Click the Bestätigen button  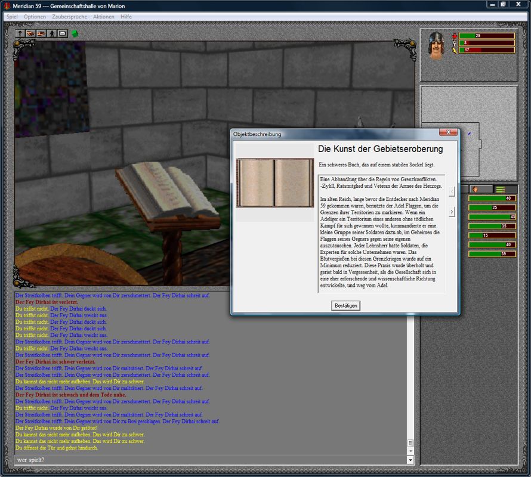(346, 305)
